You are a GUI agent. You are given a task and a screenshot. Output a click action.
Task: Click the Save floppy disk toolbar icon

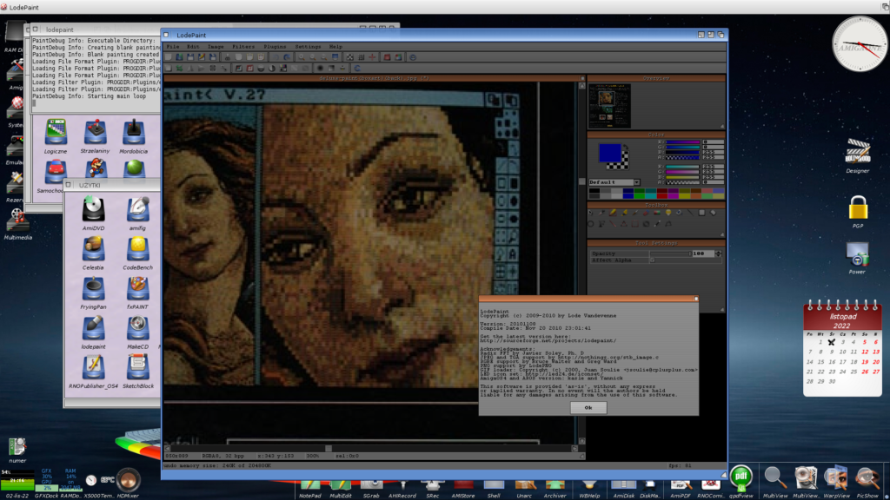click(x=190, y=57)
